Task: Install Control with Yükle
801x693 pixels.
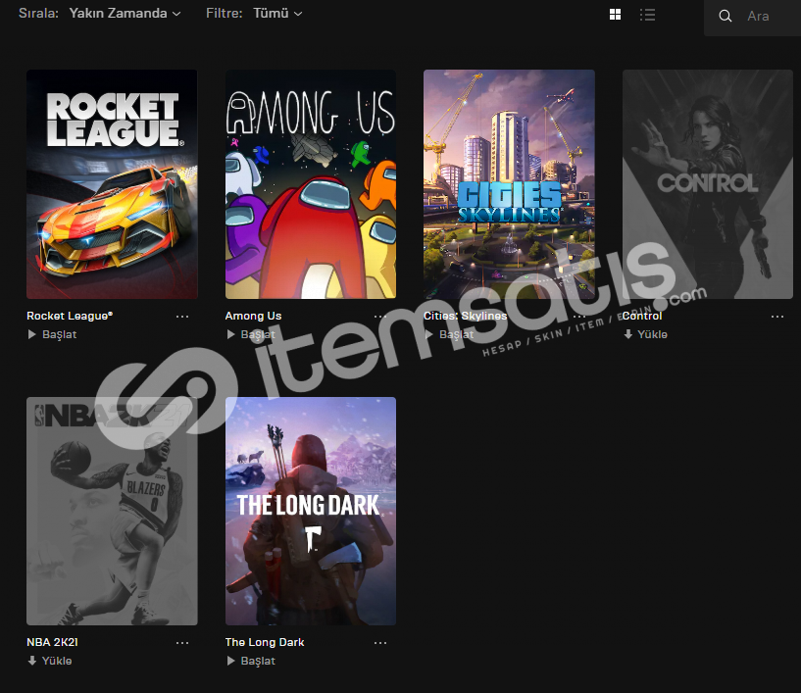Action: [645, 334]
